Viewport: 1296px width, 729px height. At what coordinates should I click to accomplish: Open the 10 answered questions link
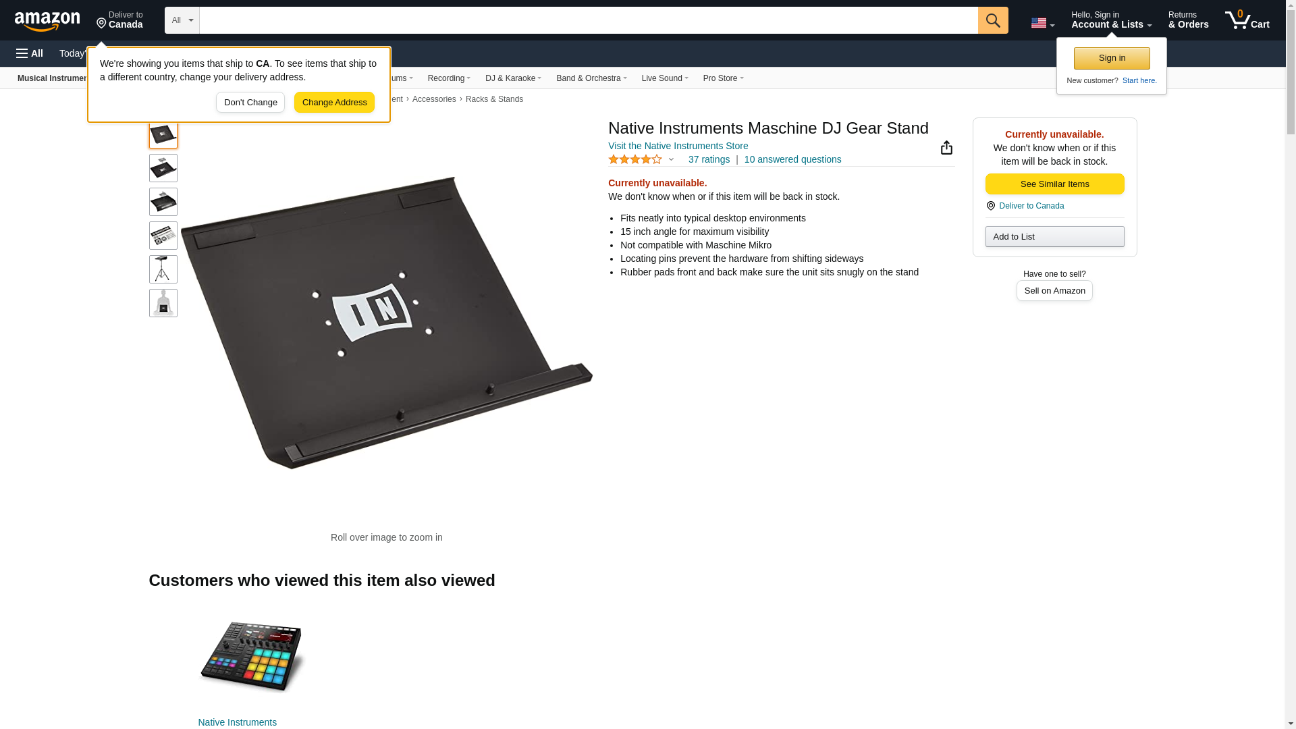click(x=792, y=159)
